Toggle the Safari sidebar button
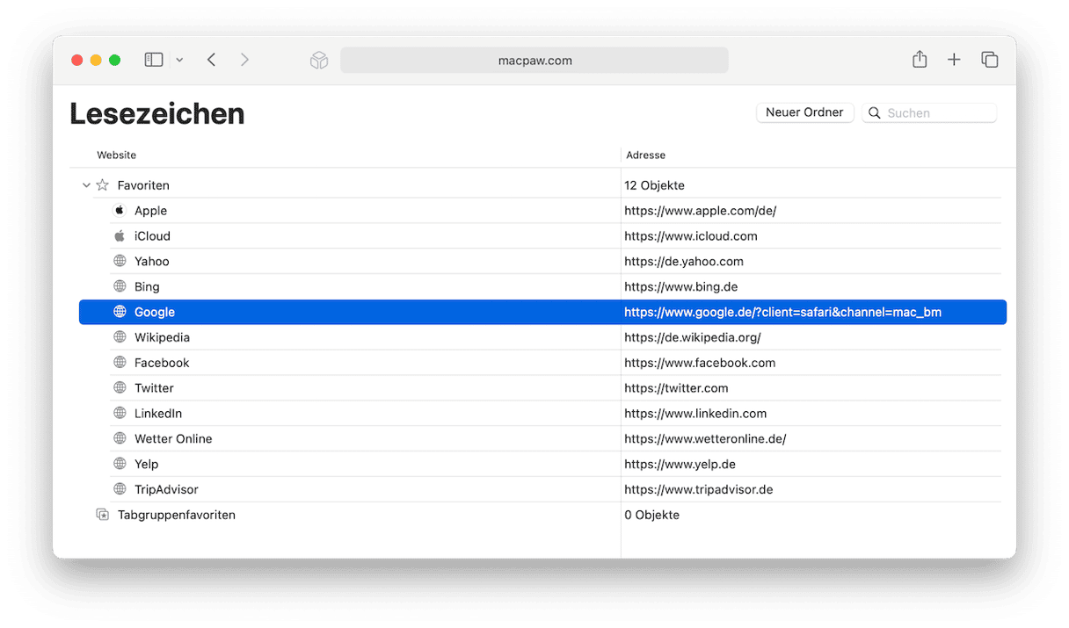1069x628 pixels. point(154,60)
